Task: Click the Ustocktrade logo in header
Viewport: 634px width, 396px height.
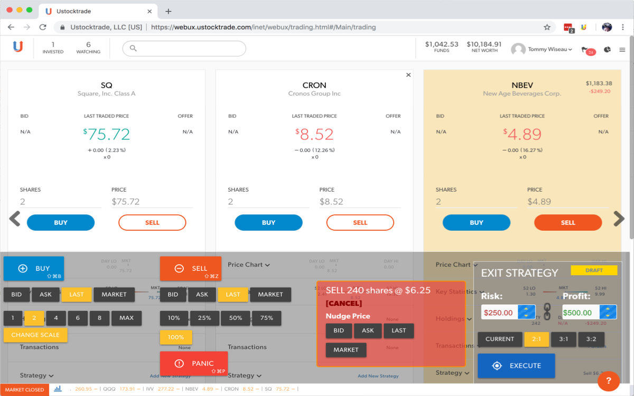Action: click(18, 47)
